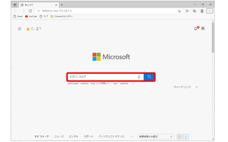Show more search suggestions ellipsis

coord(133,83)
